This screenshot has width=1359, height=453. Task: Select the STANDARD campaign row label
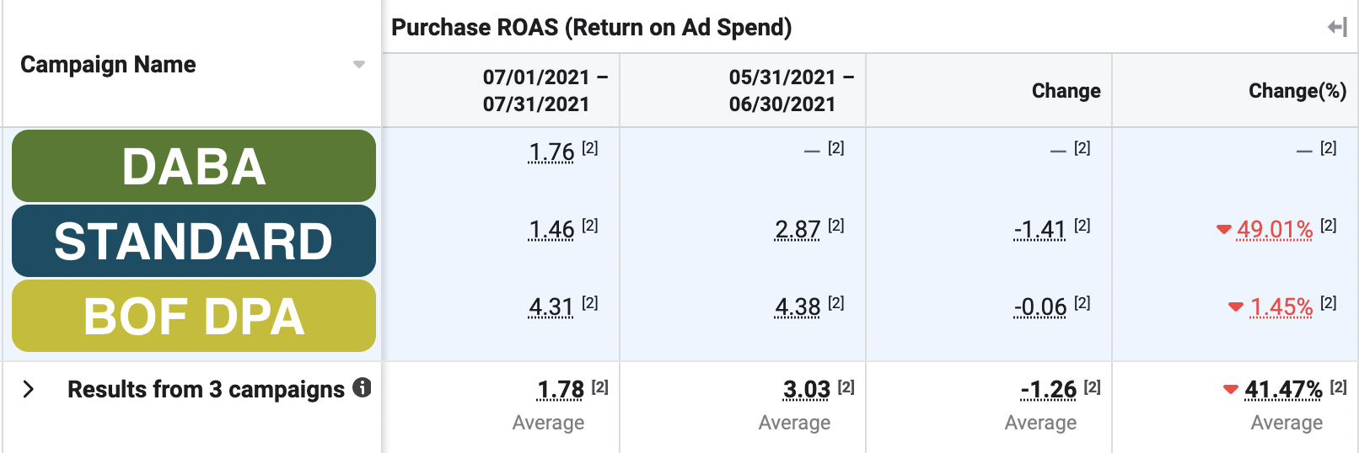194,241
